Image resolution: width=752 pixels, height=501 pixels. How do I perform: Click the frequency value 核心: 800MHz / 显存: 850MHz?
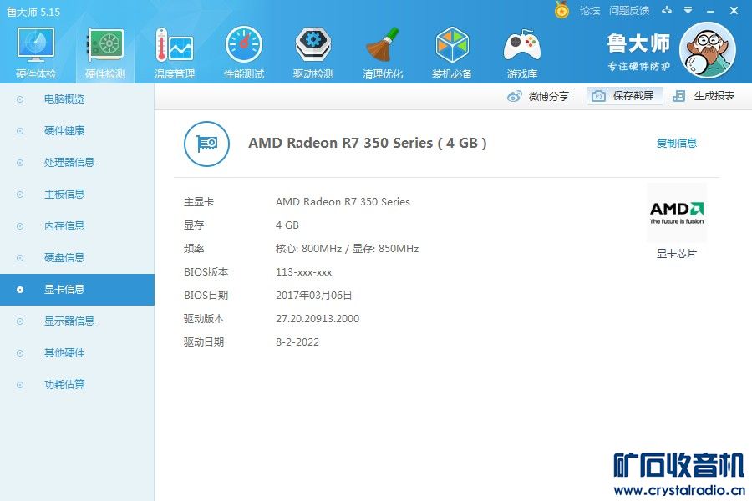348,248
